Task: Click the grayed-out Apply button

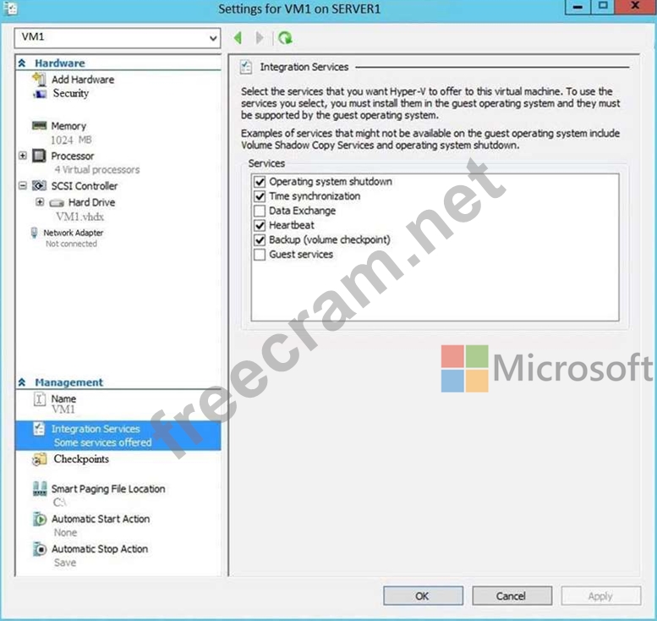Action: (x=601, y=596)
